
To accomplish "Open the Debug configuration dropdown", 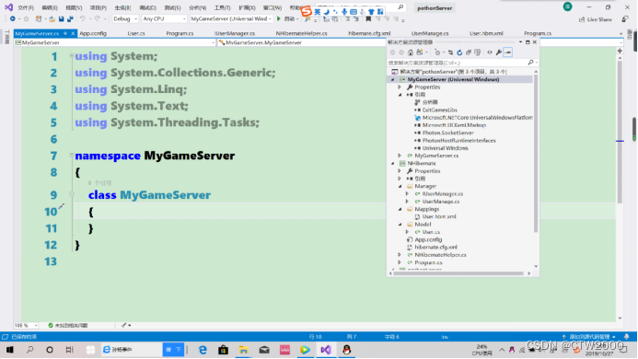I will (x=125, y=18).
